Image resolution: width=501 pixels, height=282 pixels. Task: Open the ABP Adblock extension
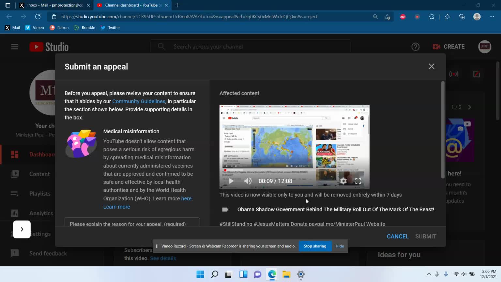pos(403,17)
